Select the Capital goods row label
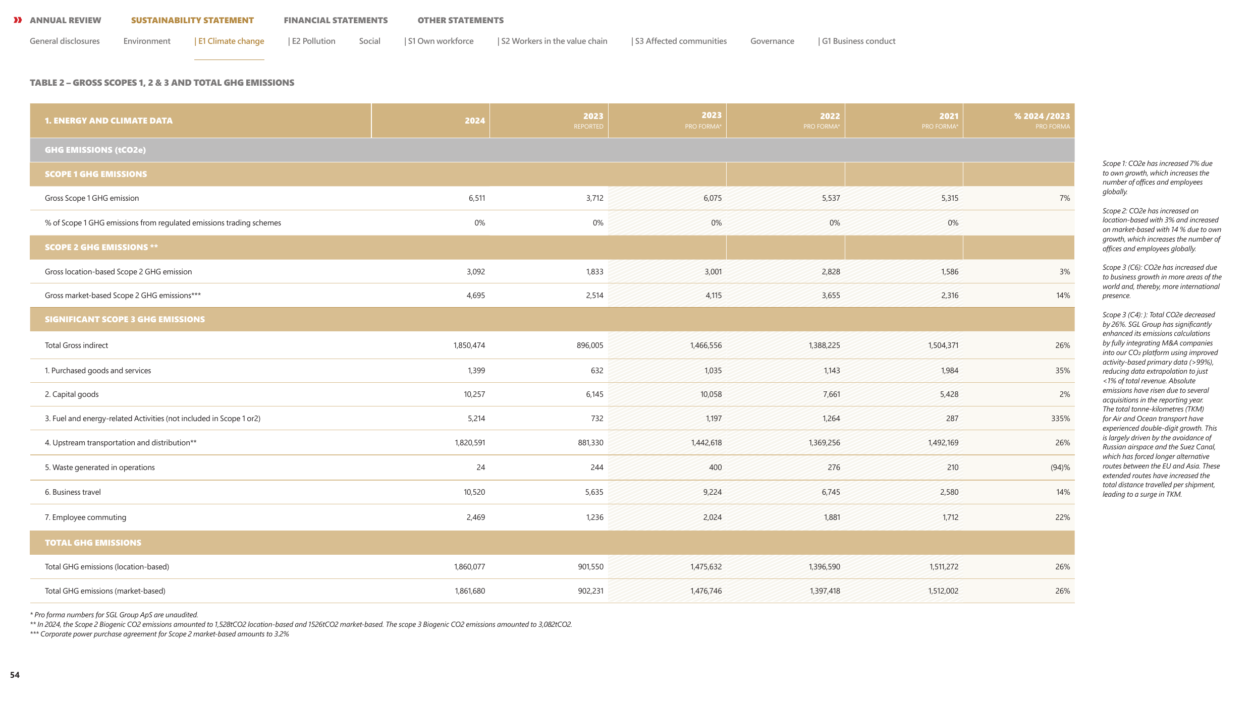Viewport: 1252px width, 703px height. click(x=72, y=394)
